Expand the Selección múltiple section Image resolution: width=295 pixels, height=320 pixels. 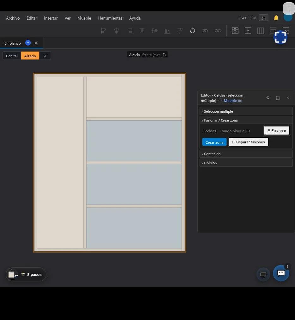246,111
